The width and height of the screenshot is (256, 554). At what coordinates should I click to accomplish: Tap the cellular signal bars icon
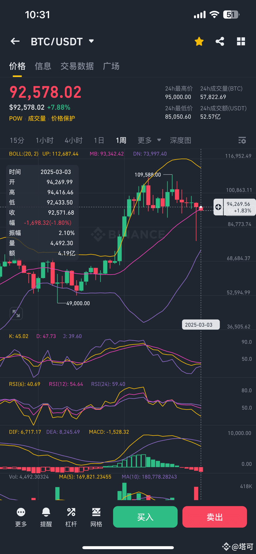click(200, 15)
